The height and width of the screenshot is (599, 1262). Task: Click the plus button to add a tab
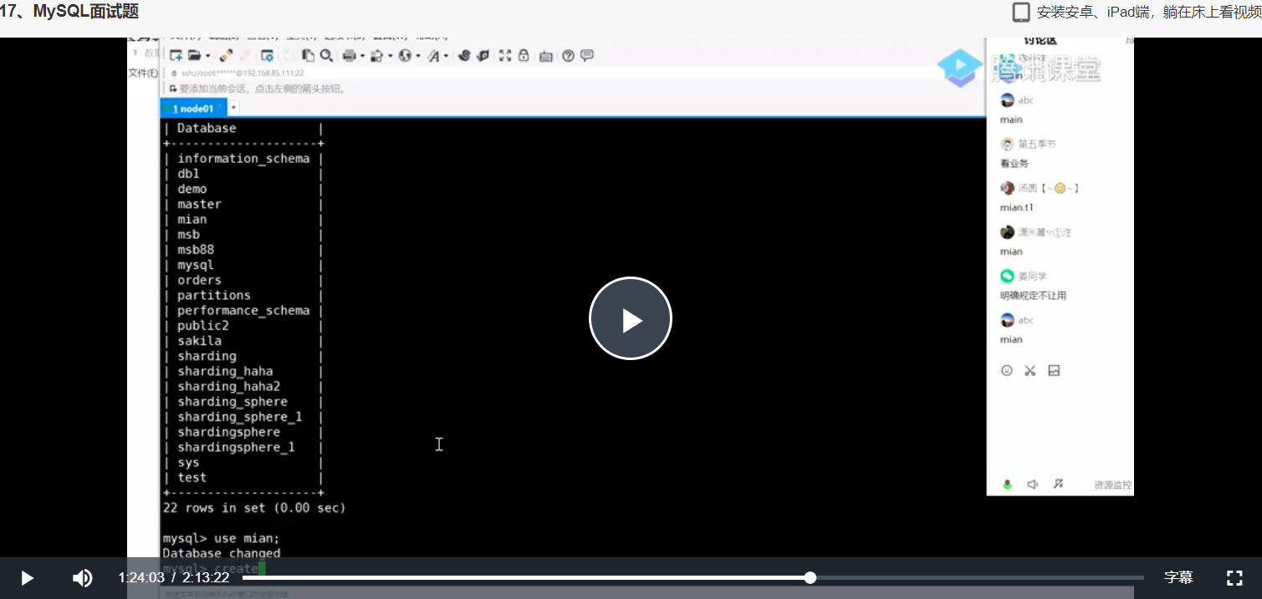click(x=233, y=108)
